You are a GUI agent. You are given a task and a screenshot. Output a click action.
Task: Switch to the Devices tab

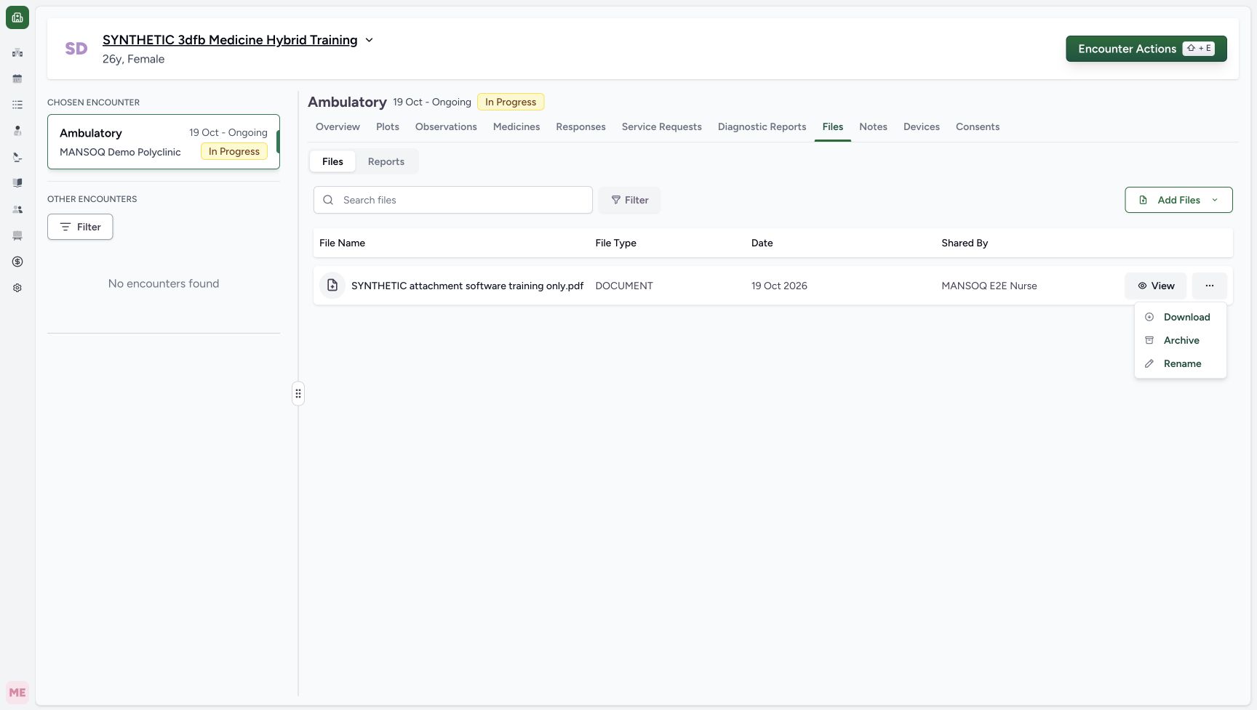(922, 126)
